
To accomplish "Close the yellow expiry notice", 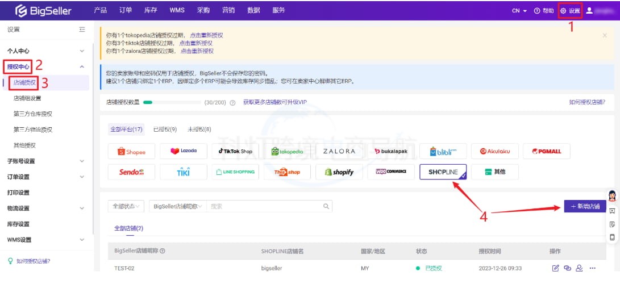I will pyautogui.click(x=605, y=35).
